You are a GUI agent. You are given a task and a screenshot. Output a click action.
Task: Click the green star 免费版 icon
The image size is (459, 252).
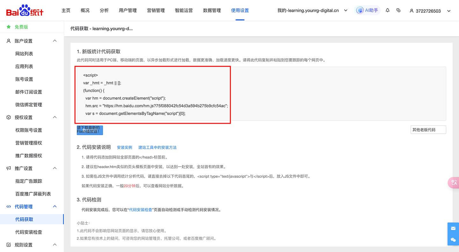click(9, 27)
